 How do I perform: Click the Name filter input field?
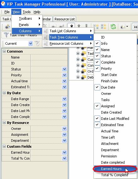(x=49, y=57)
